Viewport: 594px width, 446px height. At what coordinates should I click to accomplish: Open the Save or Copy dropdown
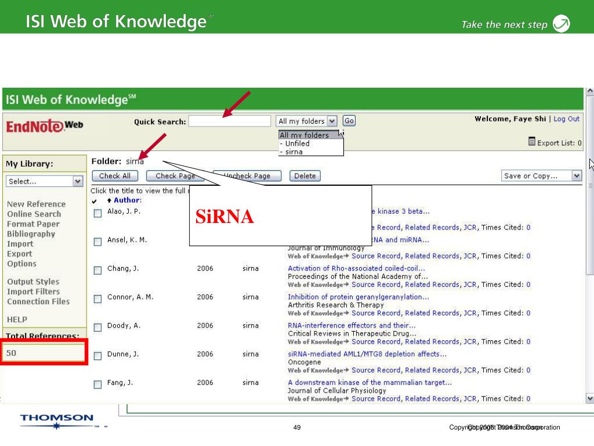pos(541,175)
